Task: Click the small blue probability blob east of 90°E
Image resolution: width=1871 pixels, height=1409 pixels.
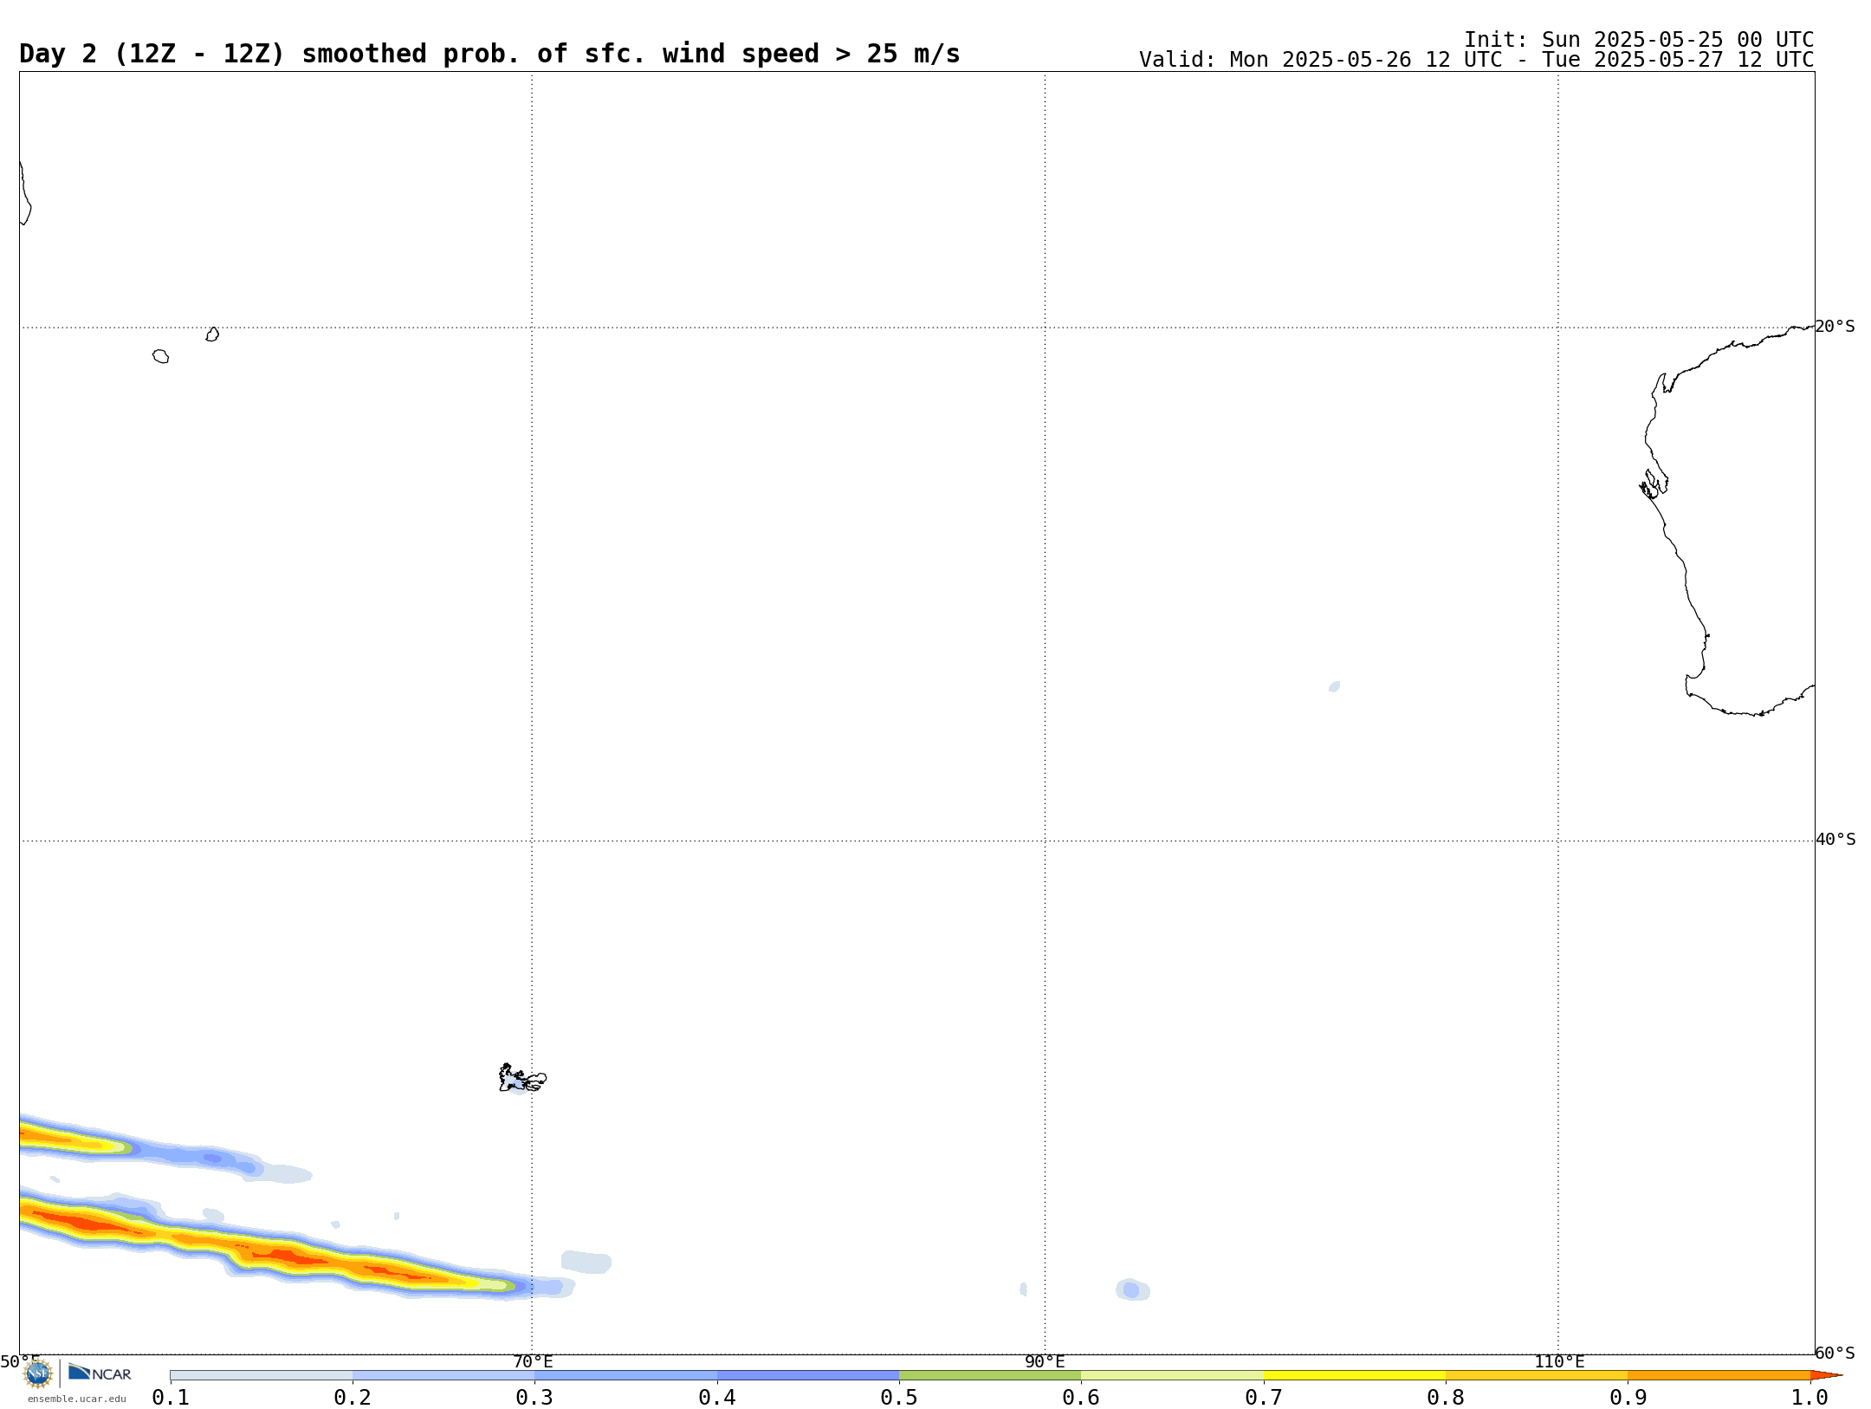Action: point(1132,1289)
